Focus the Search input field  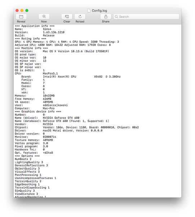click(146, 17)
